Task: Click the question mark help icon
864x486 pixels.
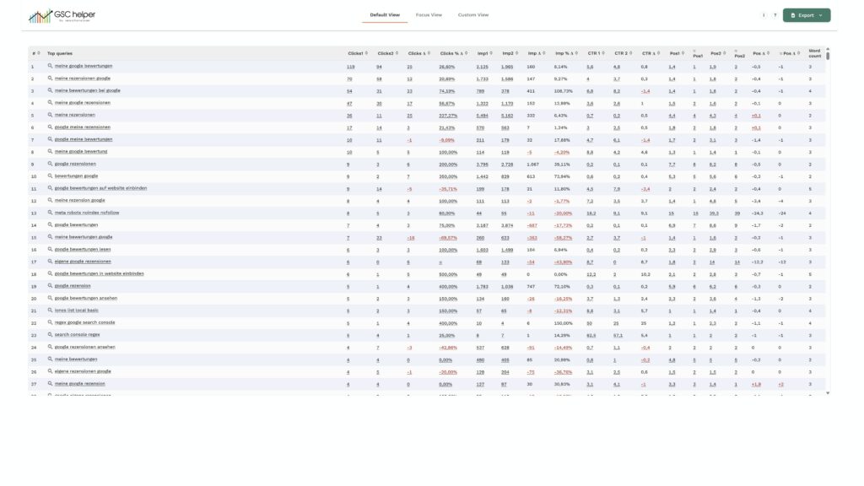Action: pos(775,15)
